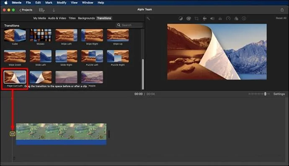Open the File menu
Viewport: 289px width, 166px height.
28,3
